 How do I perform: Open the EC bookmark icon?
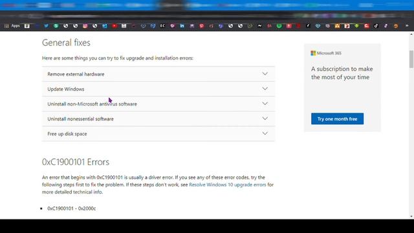click(162, 26)
